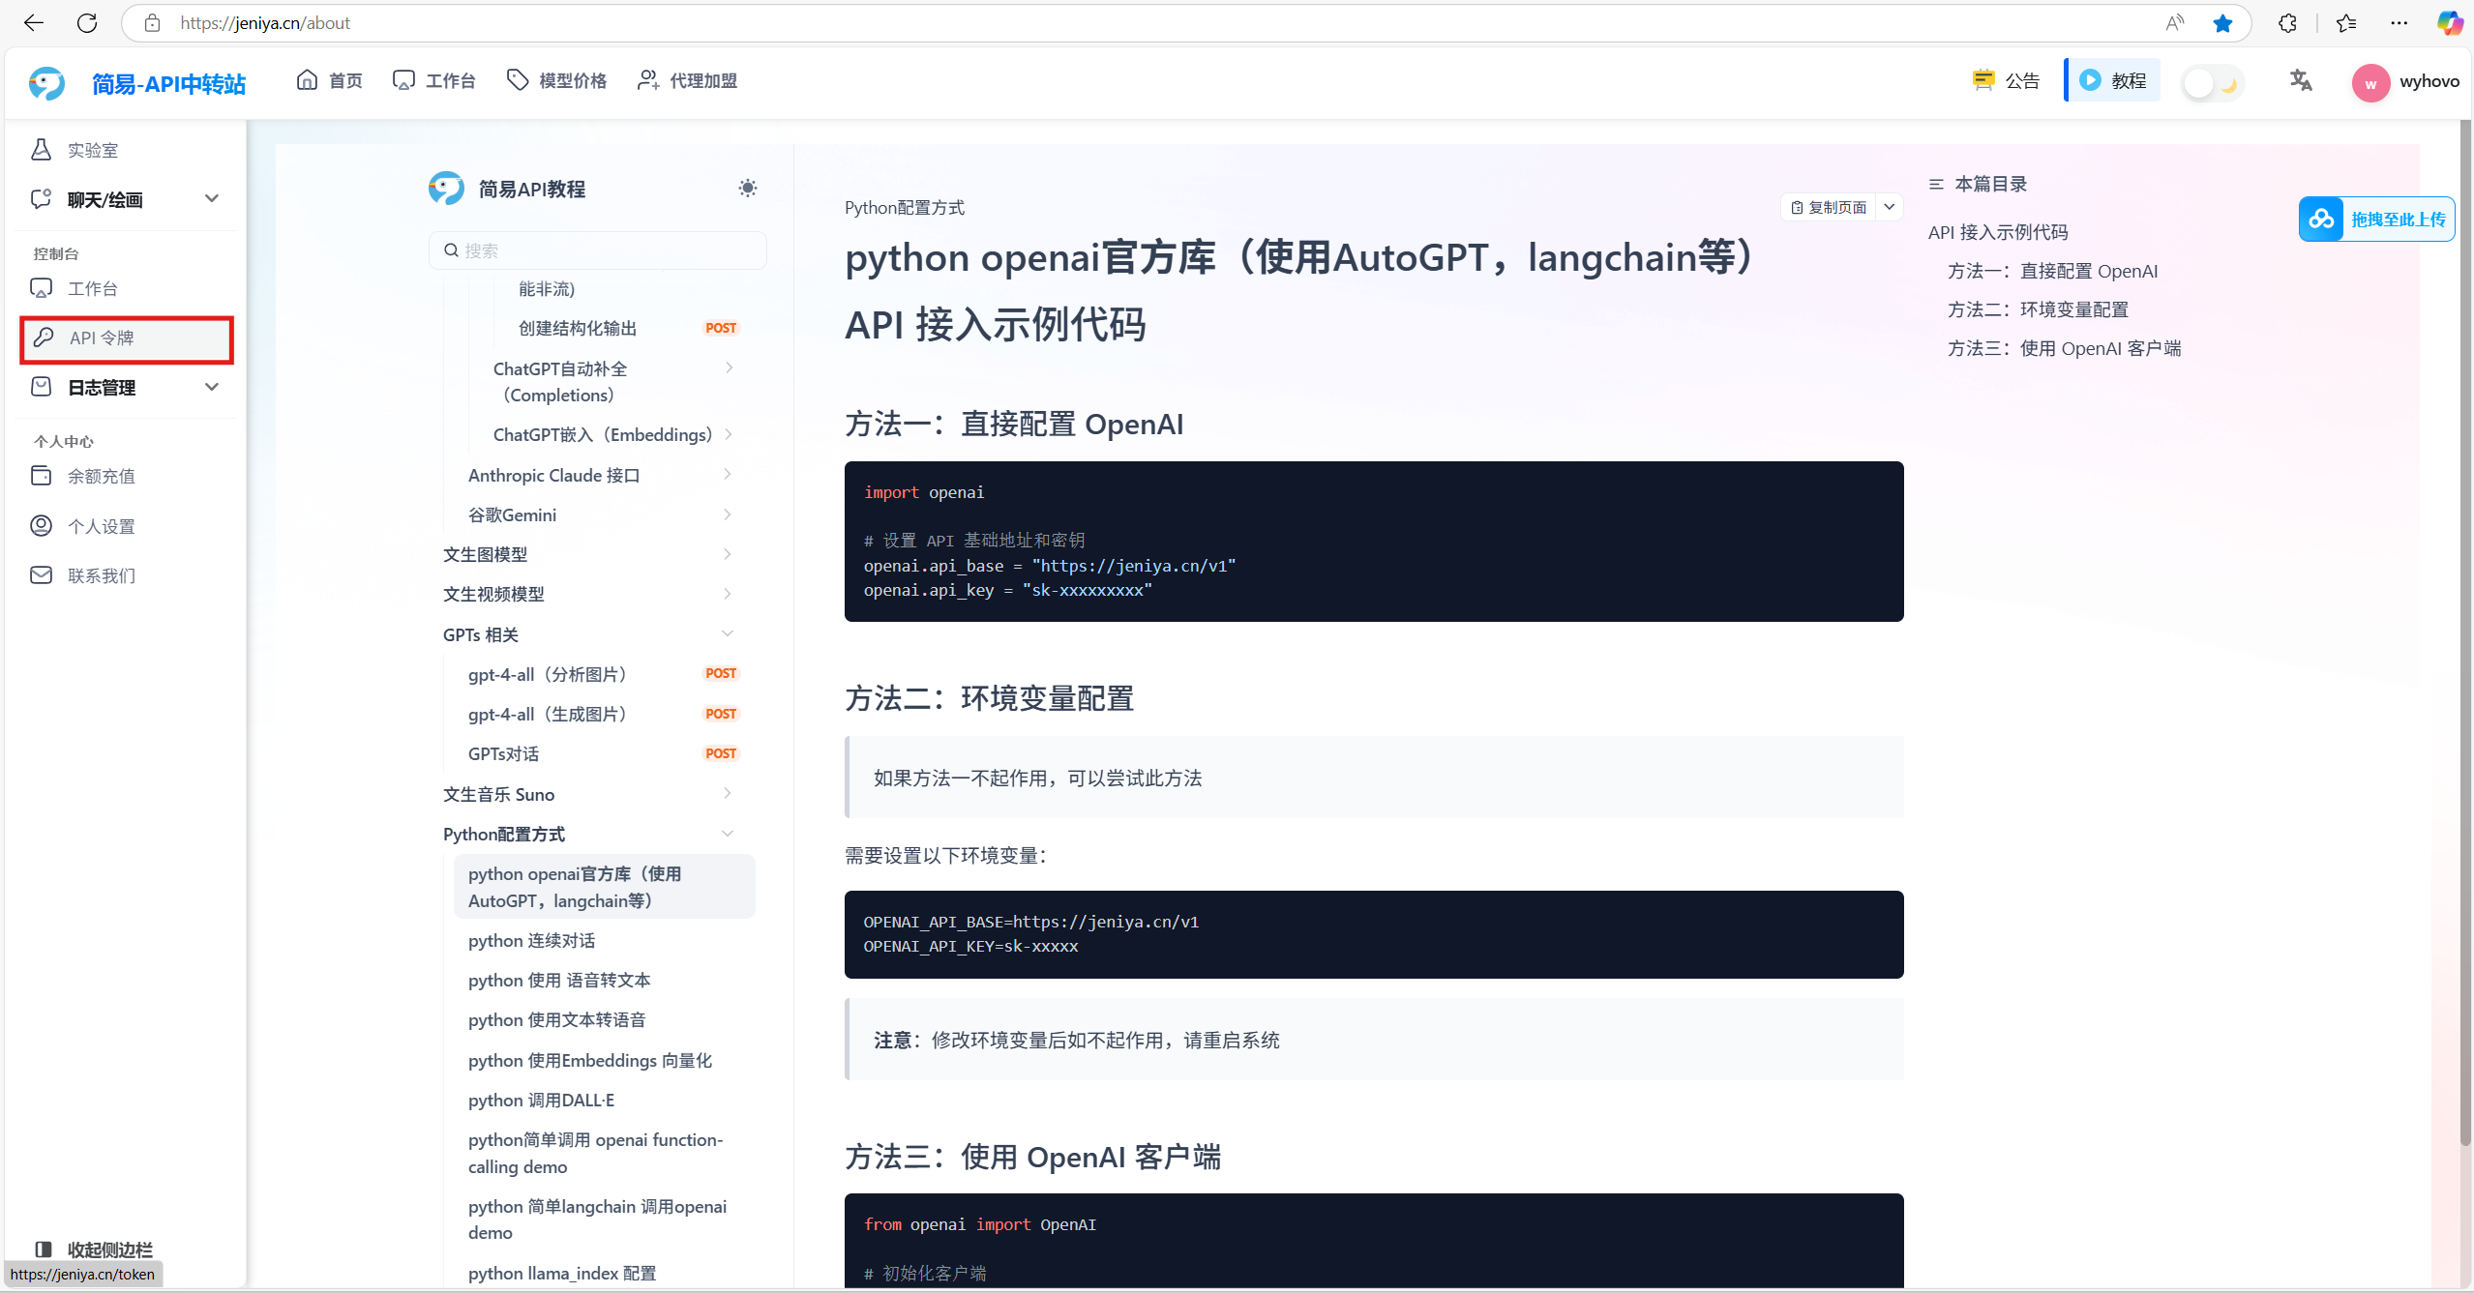The width and height of the screenshot is (2474, 1293).
Task: Toggle the tutorial sun theme icon
Action: [x=747, y=189]
